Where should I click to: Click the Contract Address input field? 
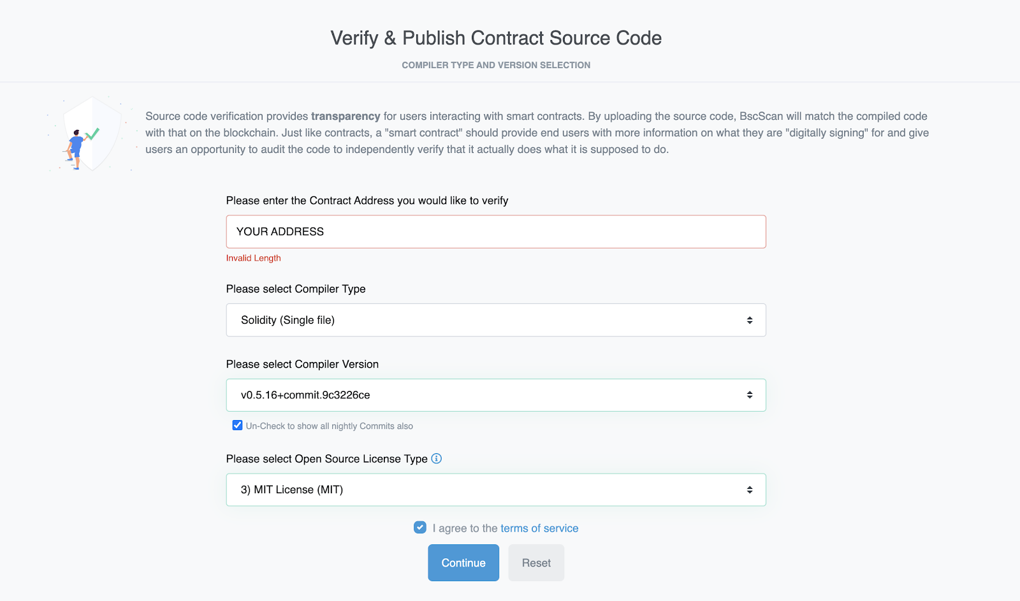point(496,231)
